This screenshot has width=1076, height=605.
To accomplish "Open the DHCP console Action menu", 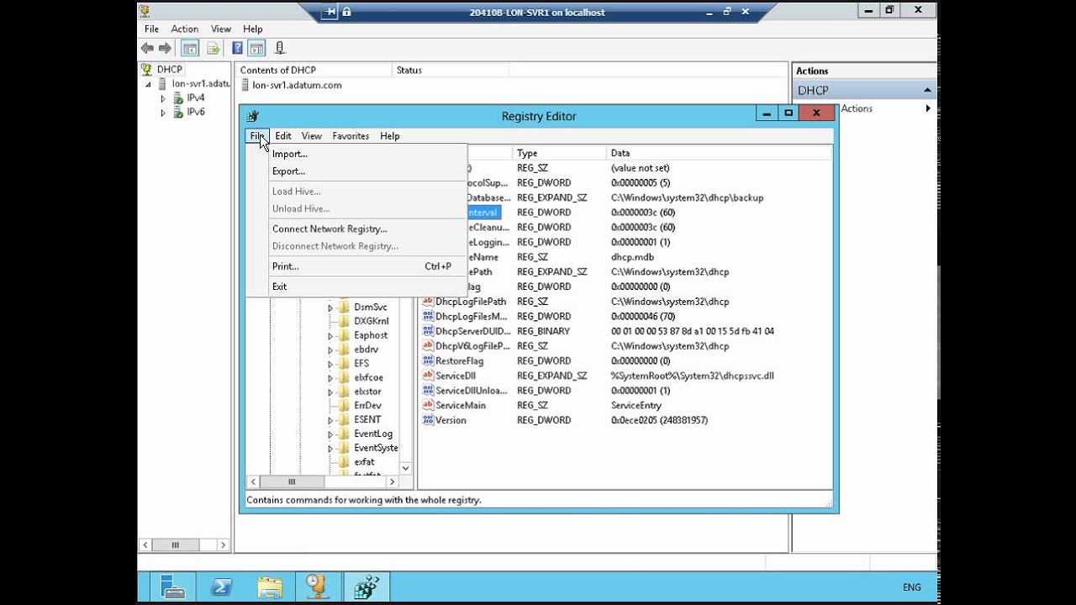I will coord(185,29).
